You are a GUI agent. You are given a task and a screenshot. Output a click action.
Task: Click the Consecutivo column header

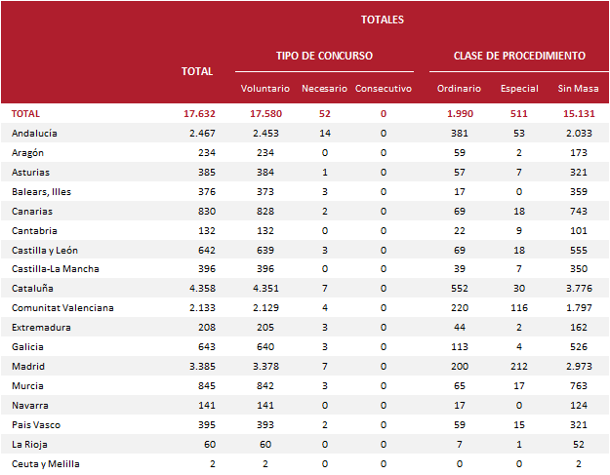(384, 89)
